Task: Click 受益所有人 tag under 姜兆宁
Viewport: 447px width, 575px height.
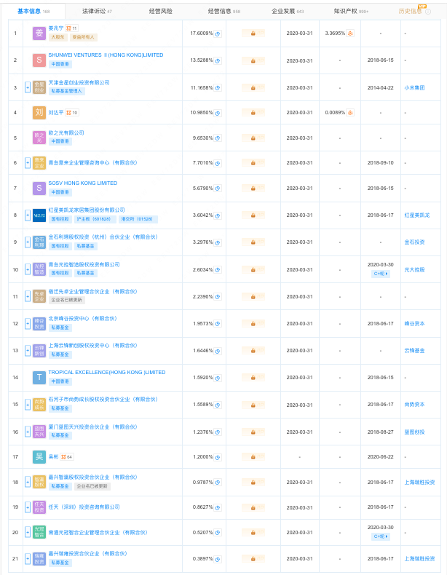Action: pyautogui.click(x=83, y=37)
